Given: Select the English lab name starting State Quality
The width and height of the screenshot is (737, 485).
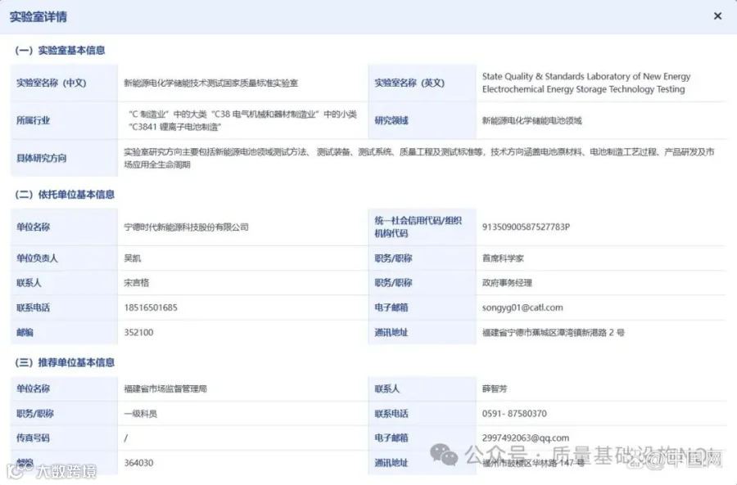Looking at the screenshot, I should (x=586, y=83).
